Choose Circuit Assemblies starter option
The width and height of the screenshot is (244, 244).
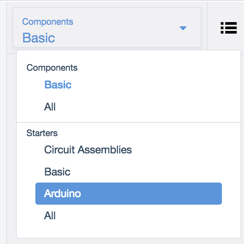click(x=88, y=149)
